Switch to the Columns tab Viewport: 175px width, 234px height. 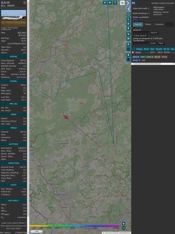pos(159,24)
